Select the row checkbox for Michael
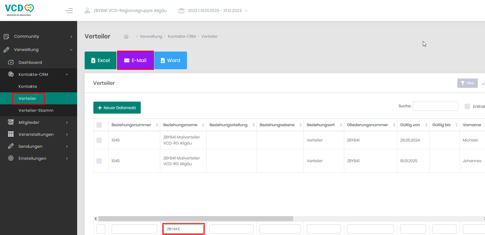This screenshot has height=235, width=485. coord(99,140)
